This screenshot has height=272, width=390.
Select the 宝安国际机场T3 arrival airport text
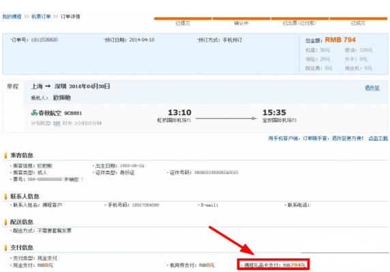280,121
